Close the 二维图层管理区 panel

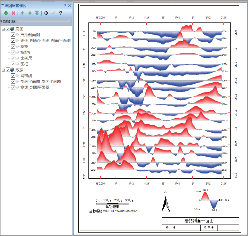click(x=69, y=6)
